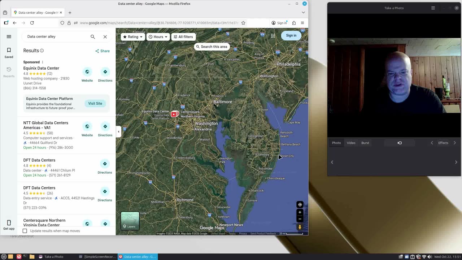This screenshot has width=462, height=260.
Task: Zoom out on the map
Action: 300,219
